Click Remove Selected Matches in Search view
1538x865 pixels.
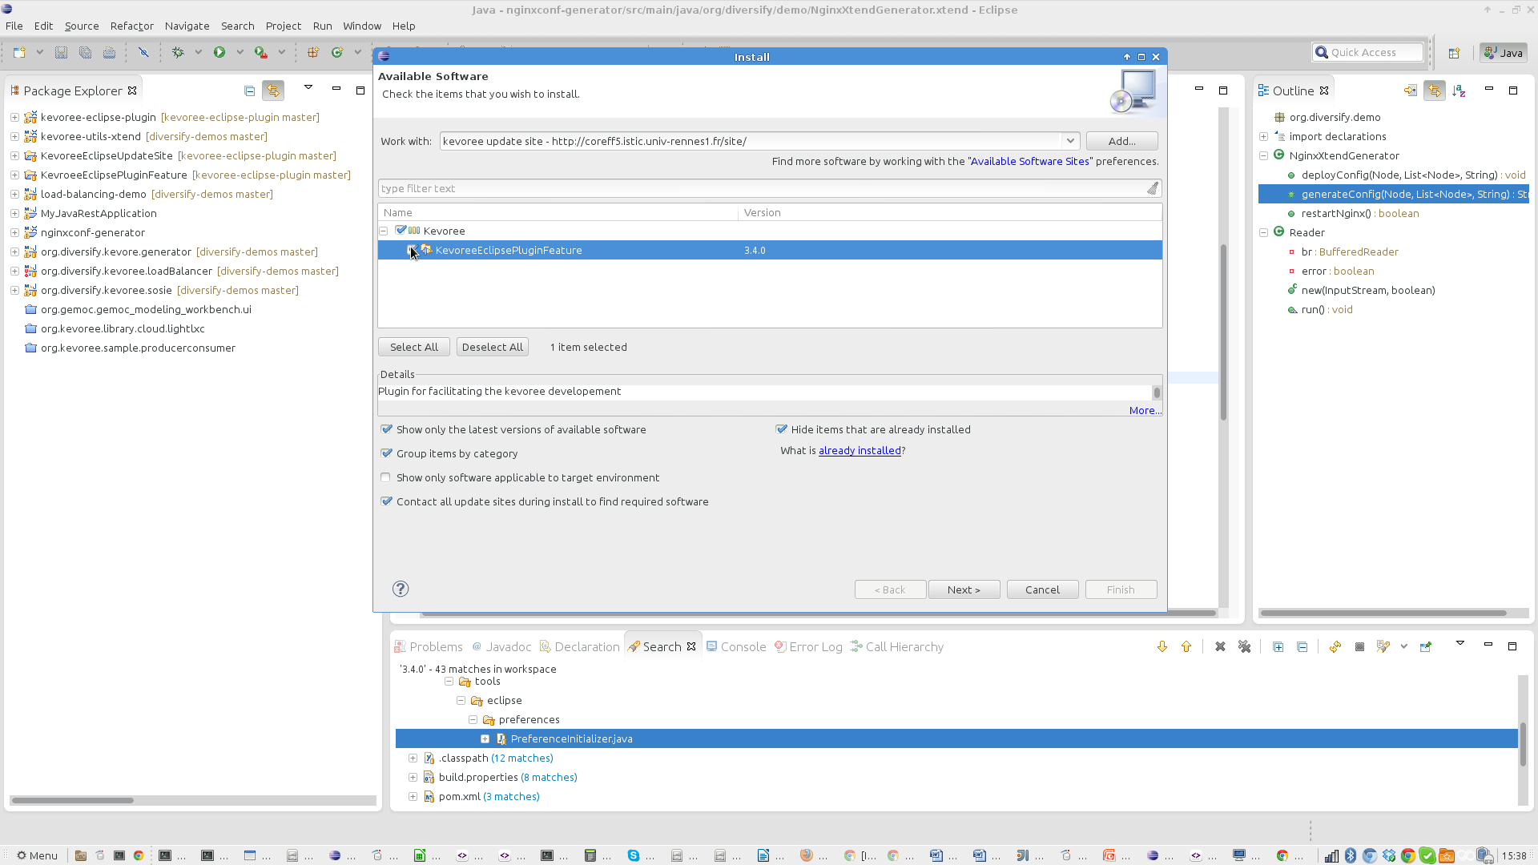point(1220,646)
